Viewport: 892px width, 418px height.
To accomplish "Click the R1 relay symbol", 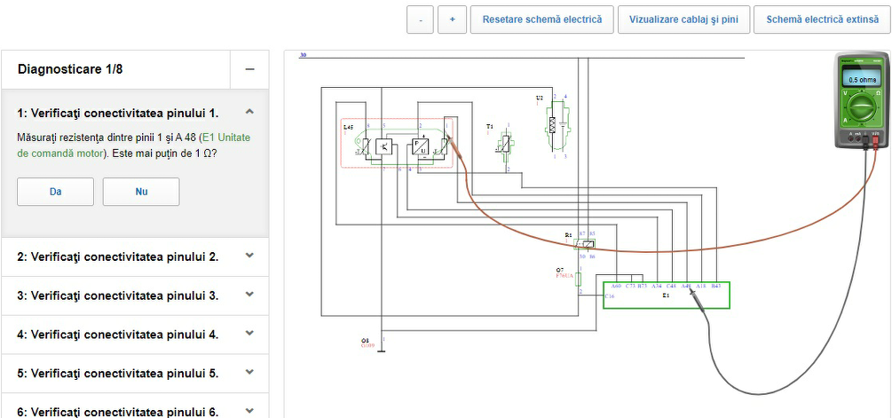I will pos(584,244).
